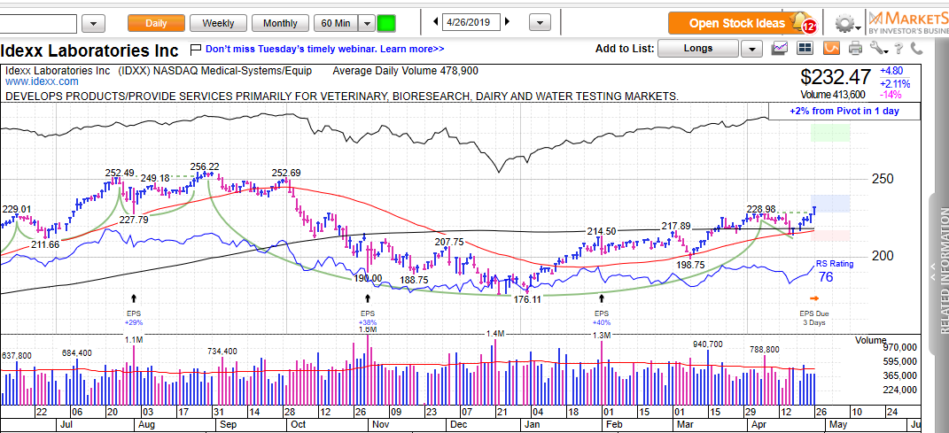The image size is (949, 433).
Task: Click the EPS Due 3 Days label
Action: coord(813,318)
